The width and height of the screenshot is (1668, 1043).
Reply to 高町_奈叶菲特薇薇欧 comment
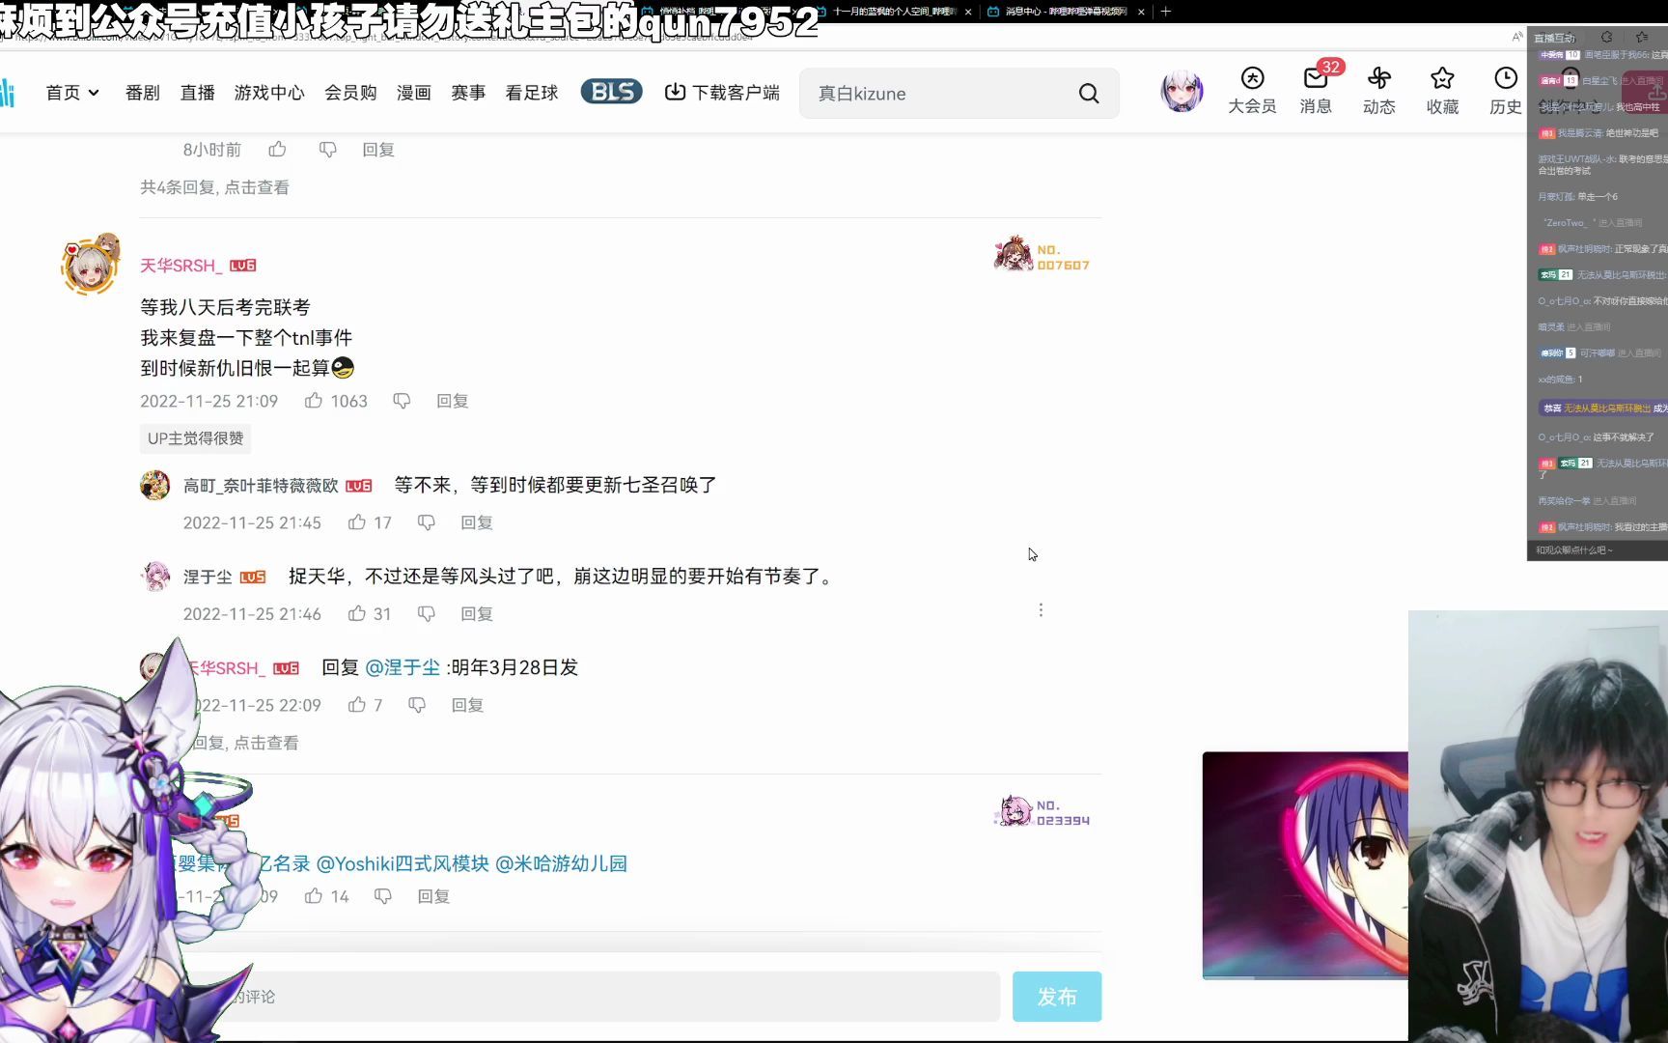coord(477,522)
